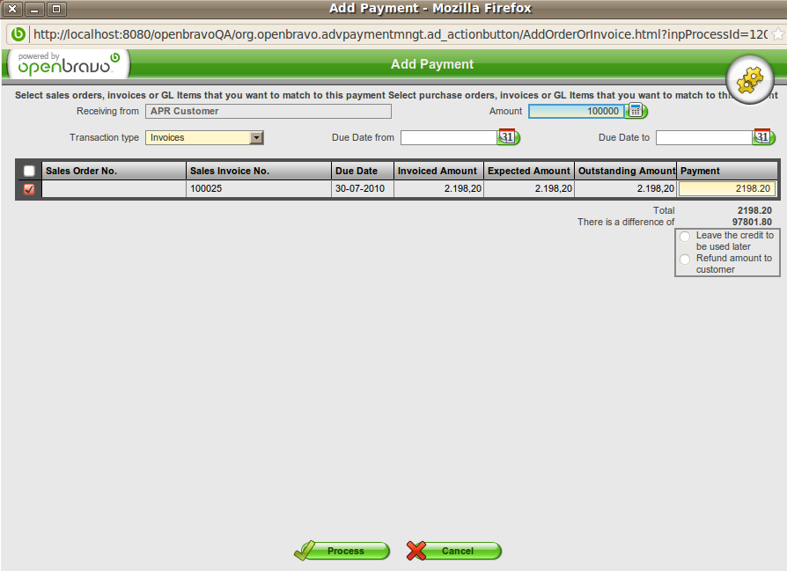The image size is (787, 571).
Task: Select Leave the credit to be used later
Action: tap(685, 237)
